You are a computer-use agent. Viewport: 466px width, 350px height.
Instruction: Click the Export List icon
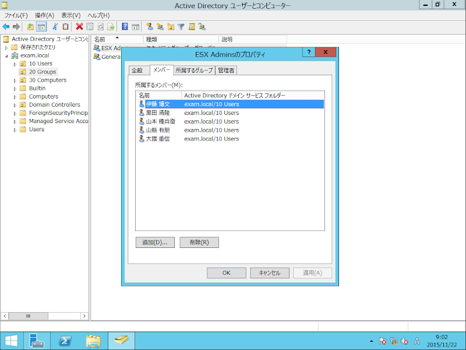(111, 27)
